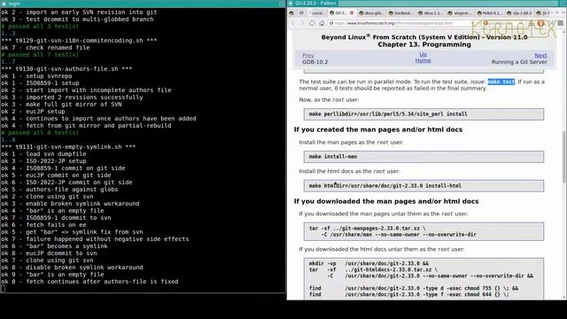Open a new tab with plus button
The height and width of the screenshot is (319, 567).
pos(557,12)
